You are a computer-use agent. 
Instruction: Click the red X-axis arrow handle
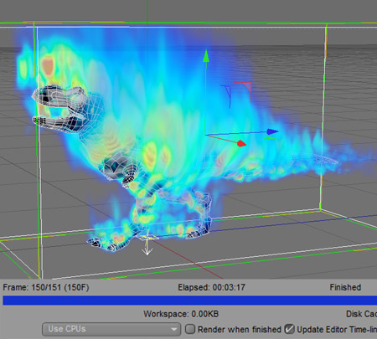pyautogui.click(x=241, y=143)
